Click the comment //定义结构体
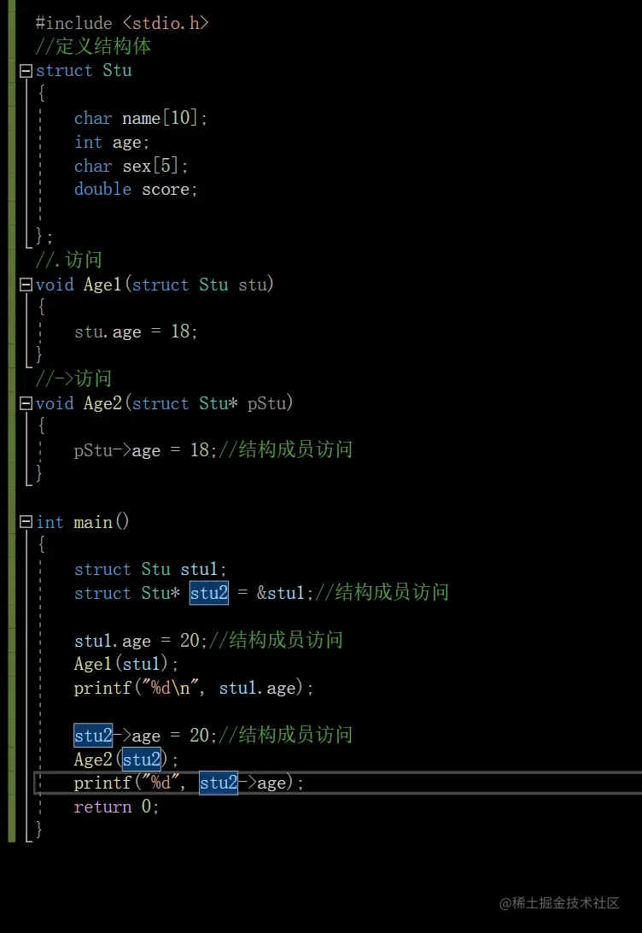 [x=93, y=46]
